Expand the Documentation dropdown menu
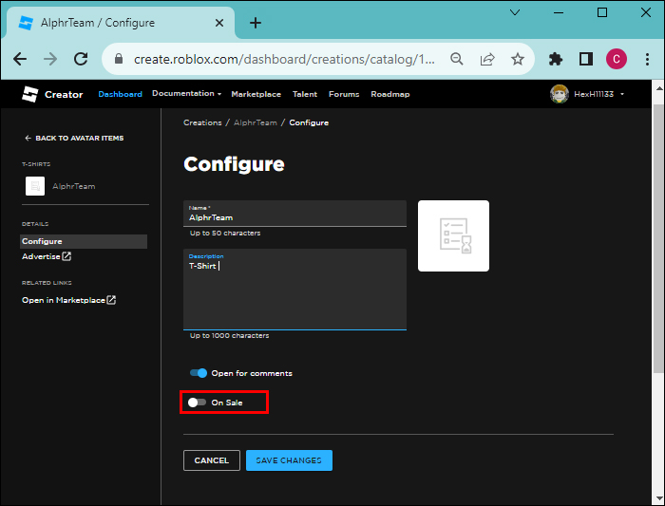Screen dimensions: 665x506 [x=186, y=94]
